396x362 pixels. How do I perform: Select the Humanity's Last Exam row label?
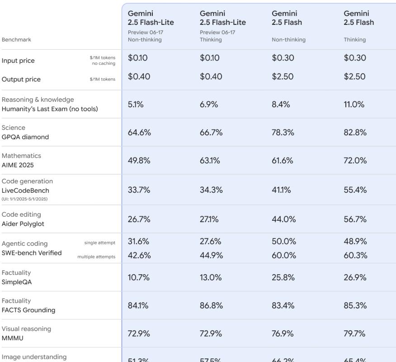[50, 109]
